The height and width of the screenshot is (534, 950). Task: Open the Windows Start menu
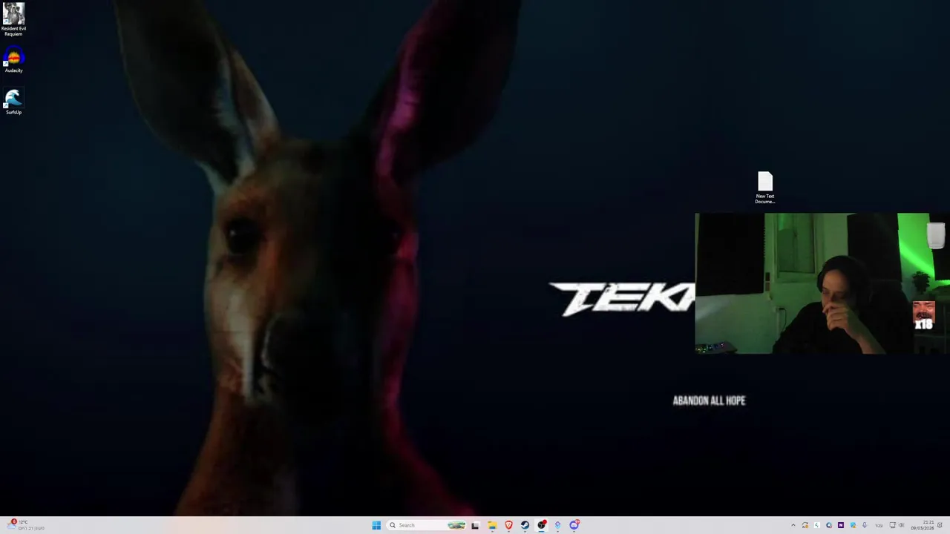pyautogui.click(x=376, y=525)
